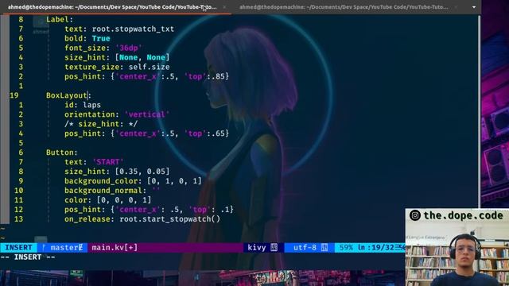Click the bold: True line

(87, 38)
